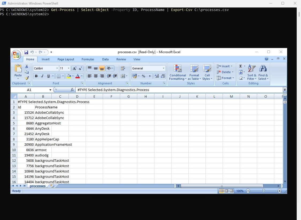301x220 pixels.
Task: Toggle Underline formatting
Action: tap(48, 76)
